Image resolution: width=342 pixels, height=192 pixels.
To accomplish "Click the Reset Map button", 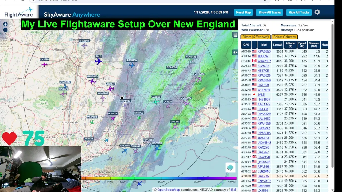I will [243, 13].
